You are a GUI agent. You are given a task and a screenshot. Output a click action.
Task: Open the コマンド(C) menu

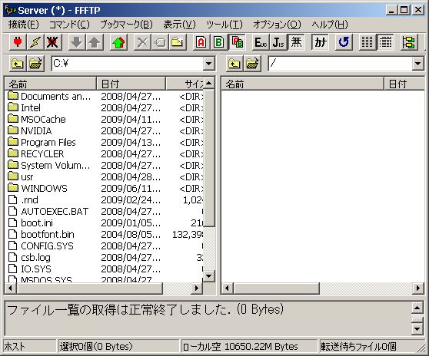69,25
